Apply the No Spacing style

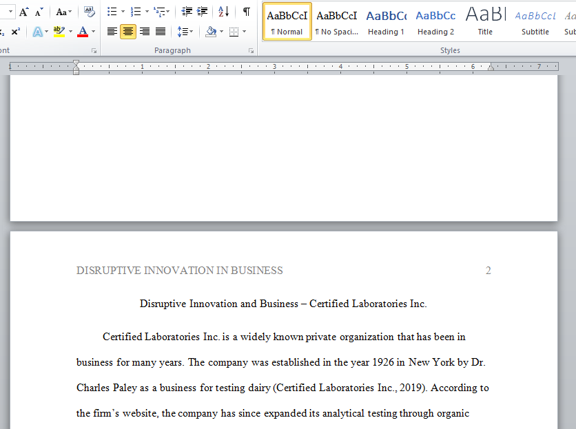tap(336, 21)
